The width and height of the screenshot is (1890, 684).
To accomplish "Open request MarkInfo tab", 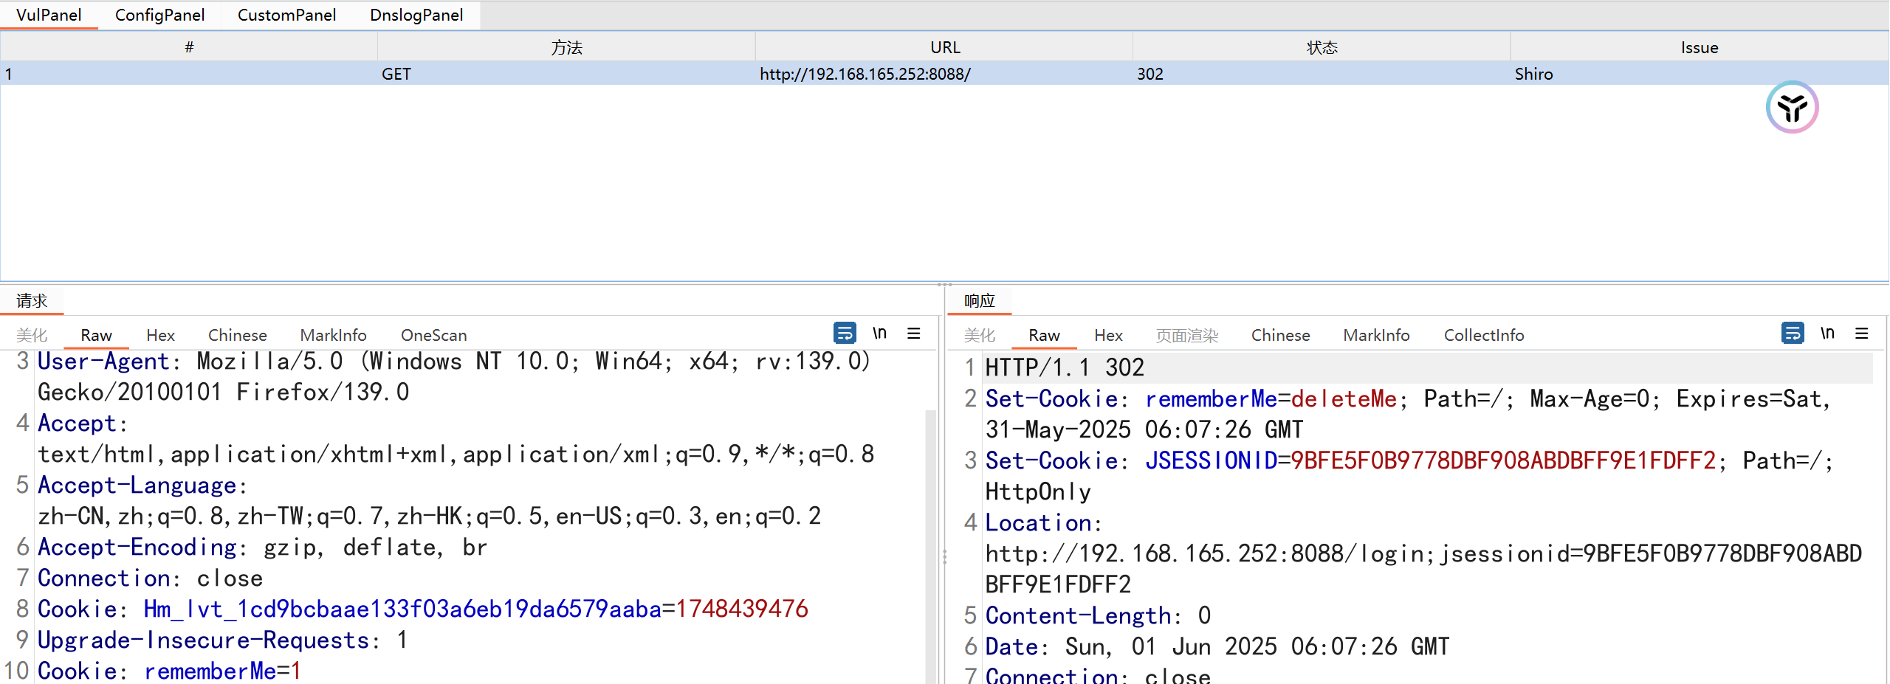I will 333,335.
